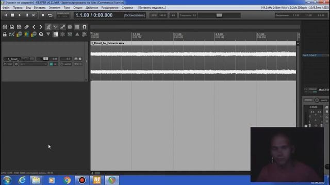Toggle ripple editing grid icon

[x=70, y=27]
